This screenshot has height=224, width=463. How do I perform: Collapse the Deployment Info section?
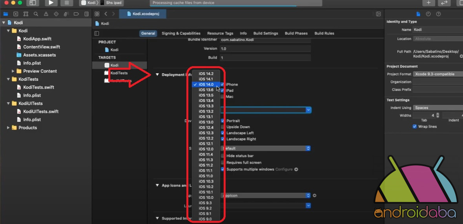[157, 74]
